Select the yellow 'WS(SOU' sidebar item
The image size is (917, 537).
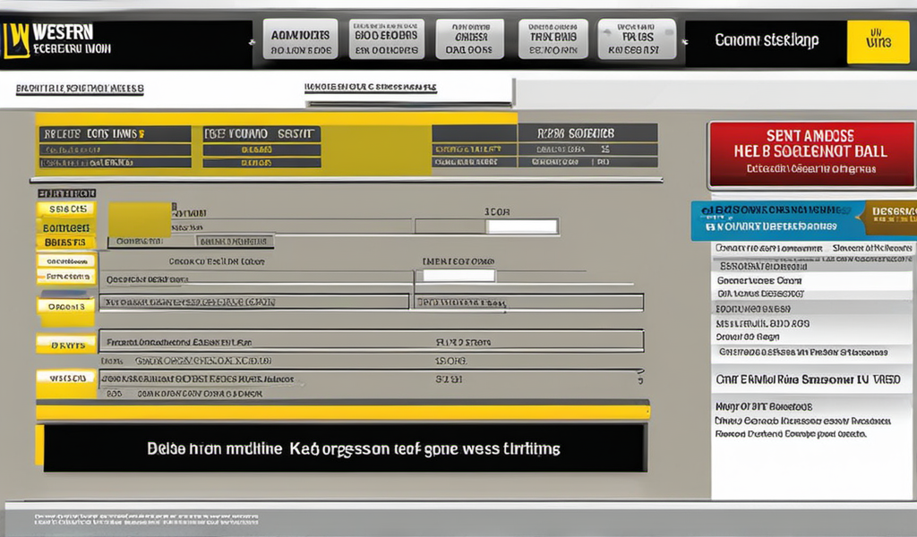(66, 379)
